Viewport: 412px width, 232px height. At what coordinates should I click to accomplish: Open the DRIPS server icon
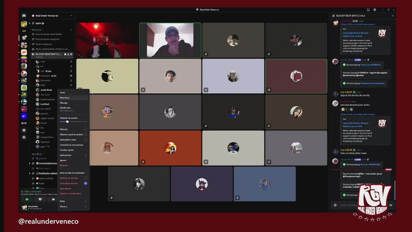(24, 123)
